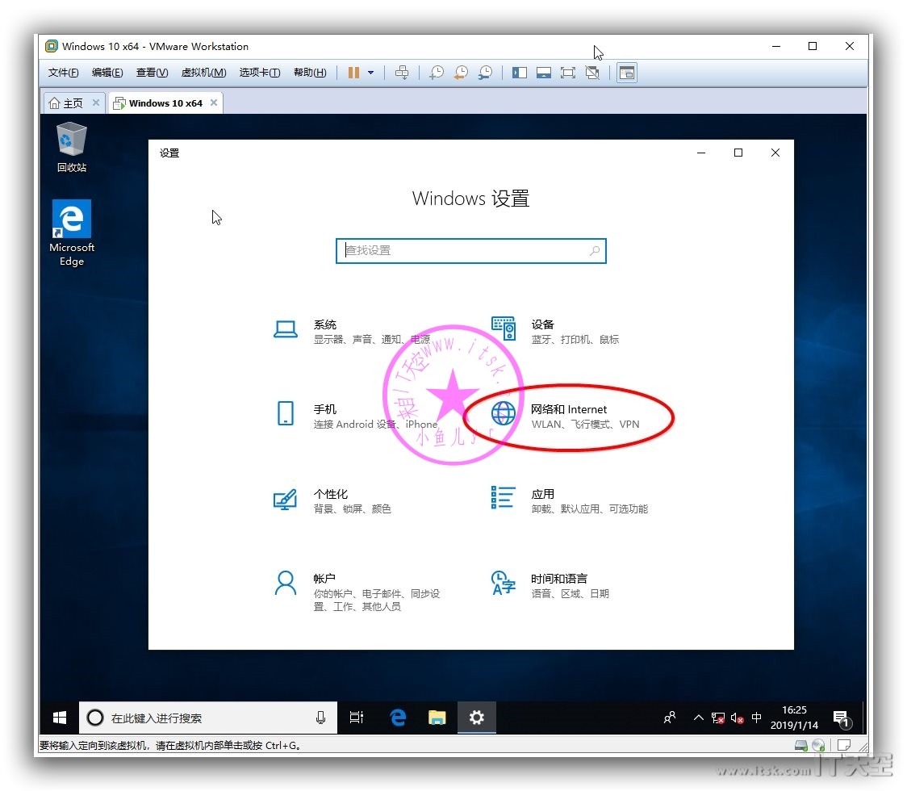Viewport: 907px width, 791px height.
Task: Click the muted volume tray icon
Action: (737, 718)
